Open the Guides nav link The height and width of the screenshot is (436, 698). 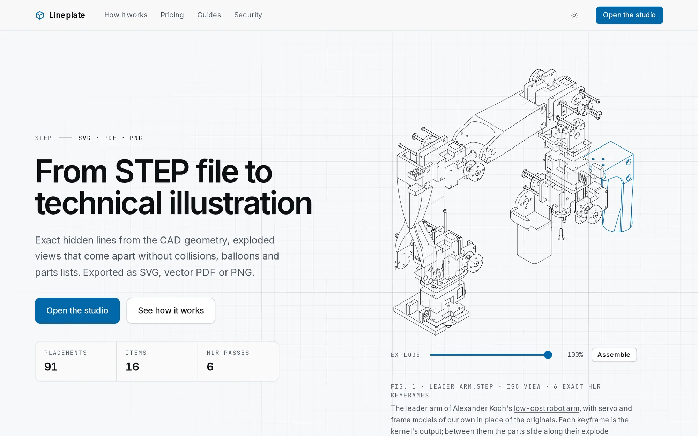click(x=209, y=15)
